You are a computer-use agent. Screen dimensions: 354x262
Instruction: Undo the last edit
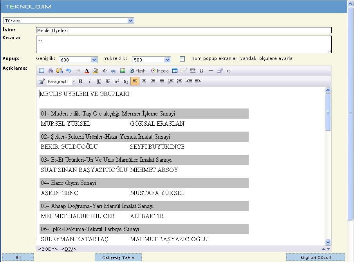click(69, 71)
